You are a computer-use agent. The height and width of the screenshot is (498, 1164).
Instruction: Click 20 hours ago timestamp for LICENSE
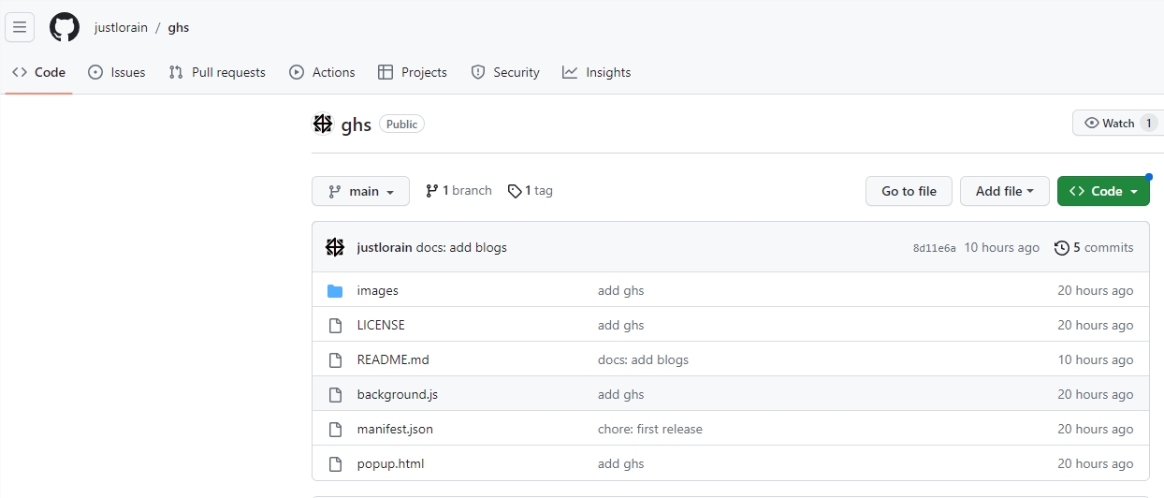click(x=1096, y=326)
